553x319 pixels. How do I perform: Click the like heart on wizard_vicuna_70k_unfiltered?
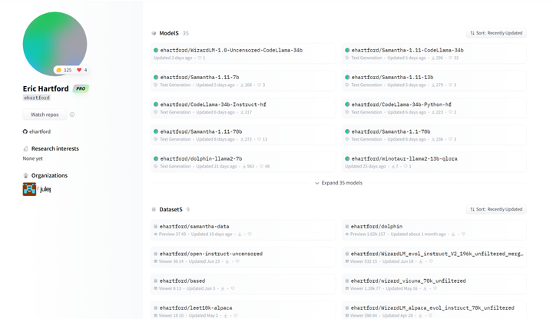pos(435,289)
